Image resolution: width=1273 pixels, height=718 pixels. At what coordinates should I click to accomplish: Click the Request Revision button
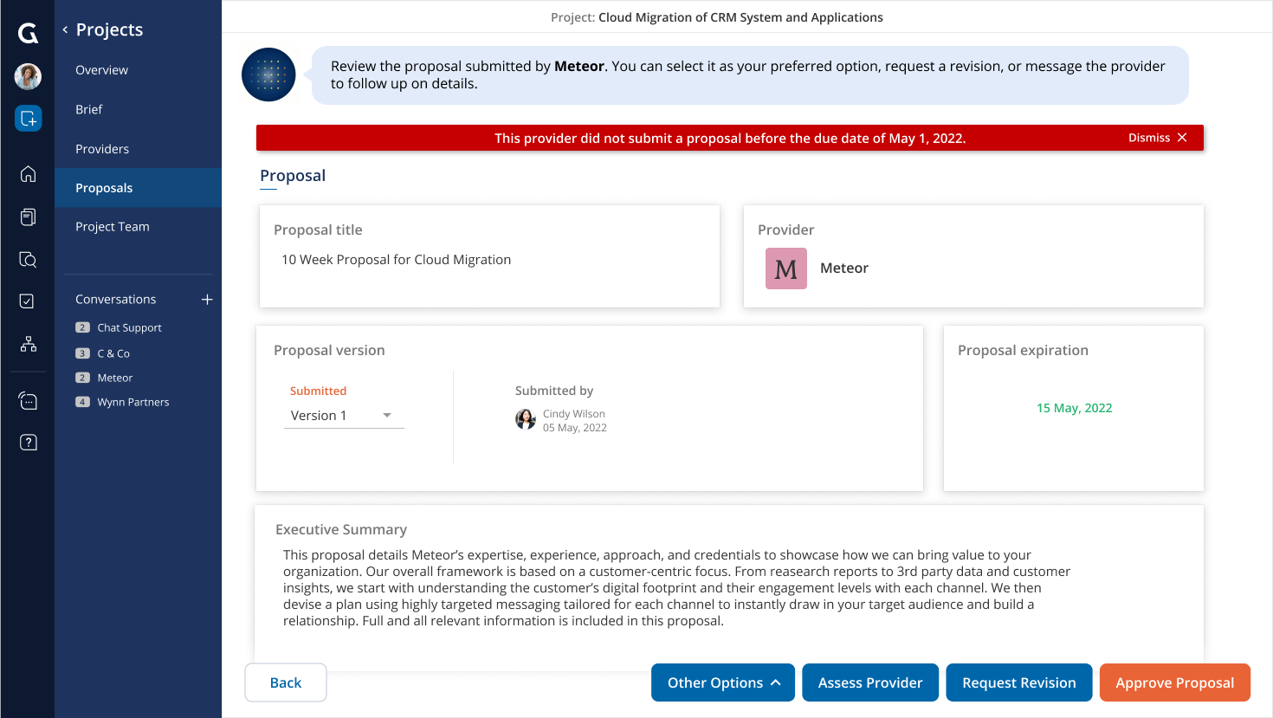tap(1018, 682)
